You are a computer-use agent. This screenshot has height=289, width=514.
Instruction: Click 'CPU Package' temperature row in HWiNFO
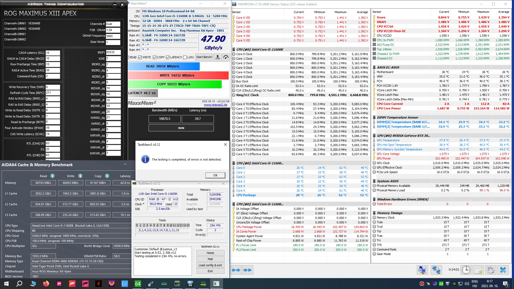tap(300, 195)
